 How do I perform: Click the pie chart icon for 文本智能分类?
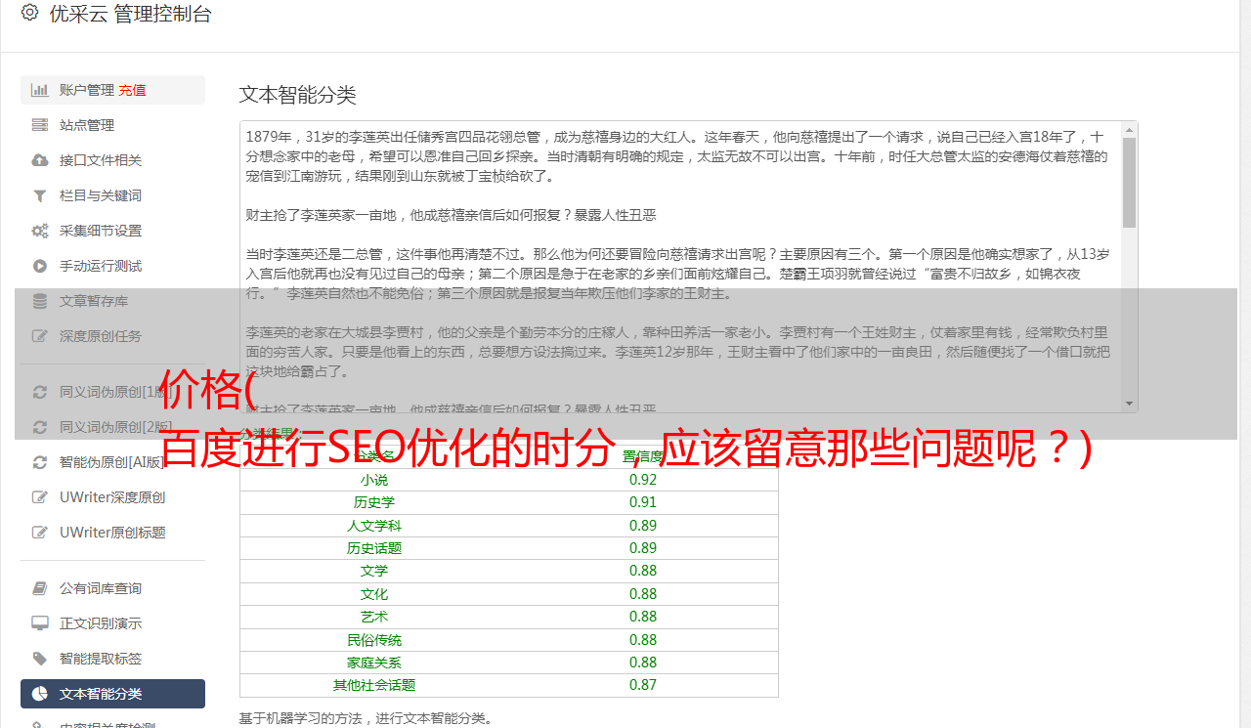pos(39,694)
